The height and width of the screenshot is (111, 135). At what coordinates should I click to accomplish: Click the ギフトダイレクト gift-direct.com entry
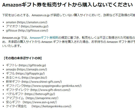[38, 90]
